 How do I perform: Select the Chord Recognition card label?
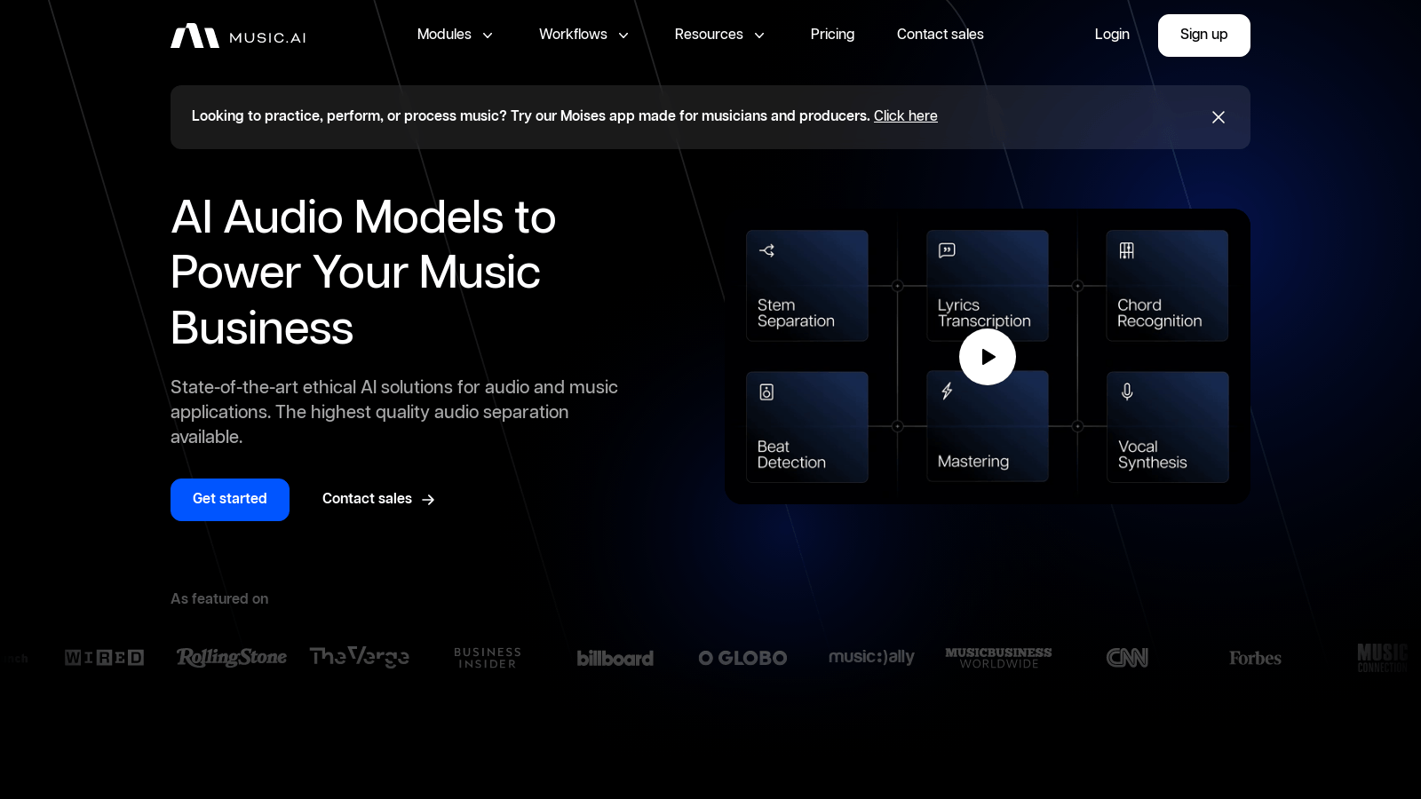[x=1159, y=313]
